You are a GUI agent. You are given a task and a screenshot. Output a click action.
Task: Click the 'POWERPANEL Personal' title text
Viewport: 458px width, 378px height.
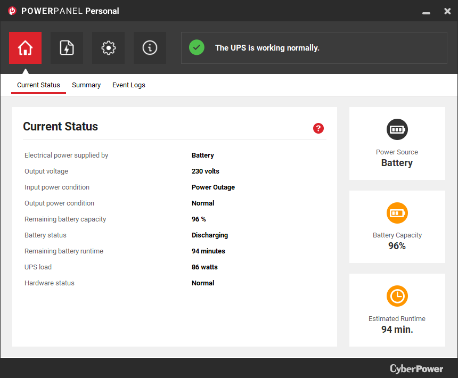click(70, 11)
